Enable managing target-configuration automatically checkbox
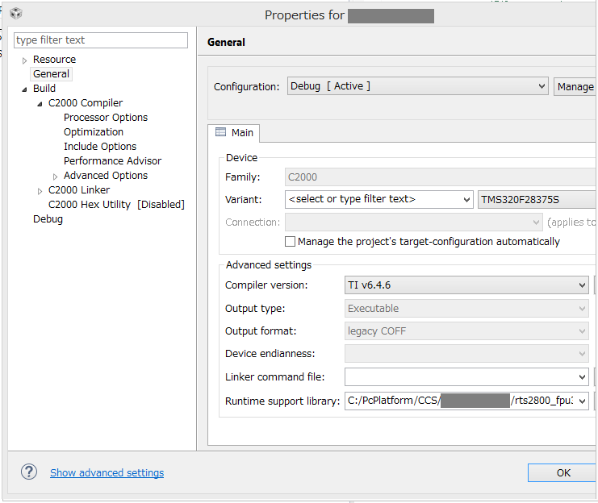Image resolution: width=598 pixels, height=503 pixels. pyautogui.click(x=290, y=242)
